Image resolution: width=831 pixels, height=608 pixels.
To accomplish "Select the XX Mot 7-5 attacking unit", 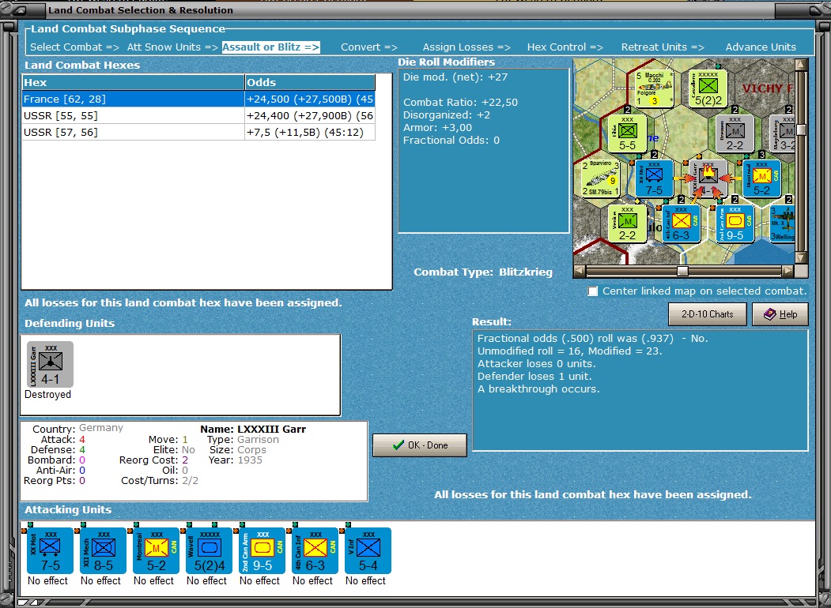I will [49, 550].
